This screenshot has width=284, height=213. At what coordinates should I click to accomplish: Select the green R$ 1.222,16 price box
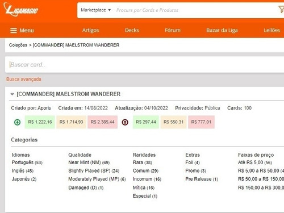click(40, 122)
